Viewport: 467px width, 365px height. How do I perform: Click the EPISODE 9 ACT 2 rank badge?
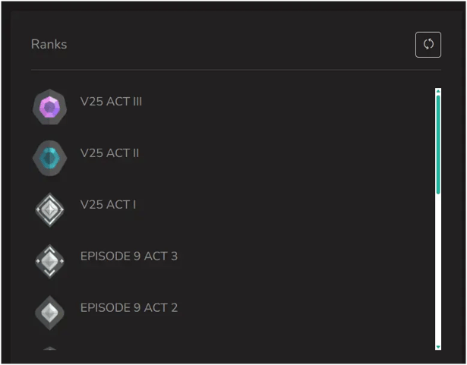(x=50, y=313)
